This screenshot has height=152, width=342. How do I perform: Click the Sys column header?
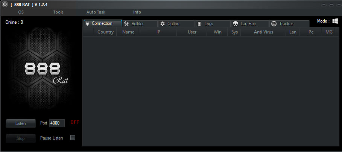tap(234, 32)
